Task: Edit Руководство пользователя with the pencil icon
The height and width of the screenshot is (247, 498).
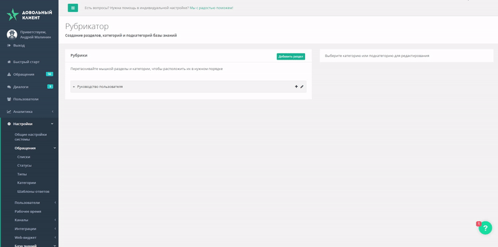Action: [302, 86]
